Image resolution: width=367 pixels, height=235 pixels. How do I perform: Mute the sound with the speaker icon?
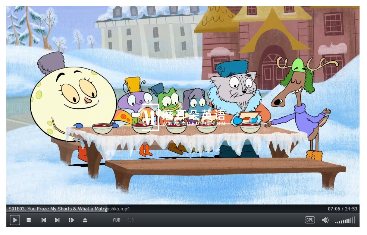325,220
